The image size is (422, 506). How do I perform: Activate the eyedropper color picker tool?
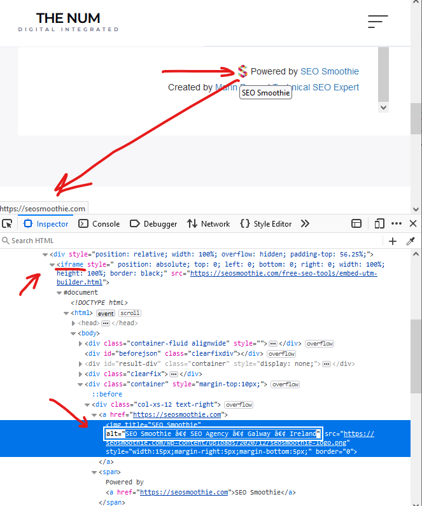[x=411, y=241]
